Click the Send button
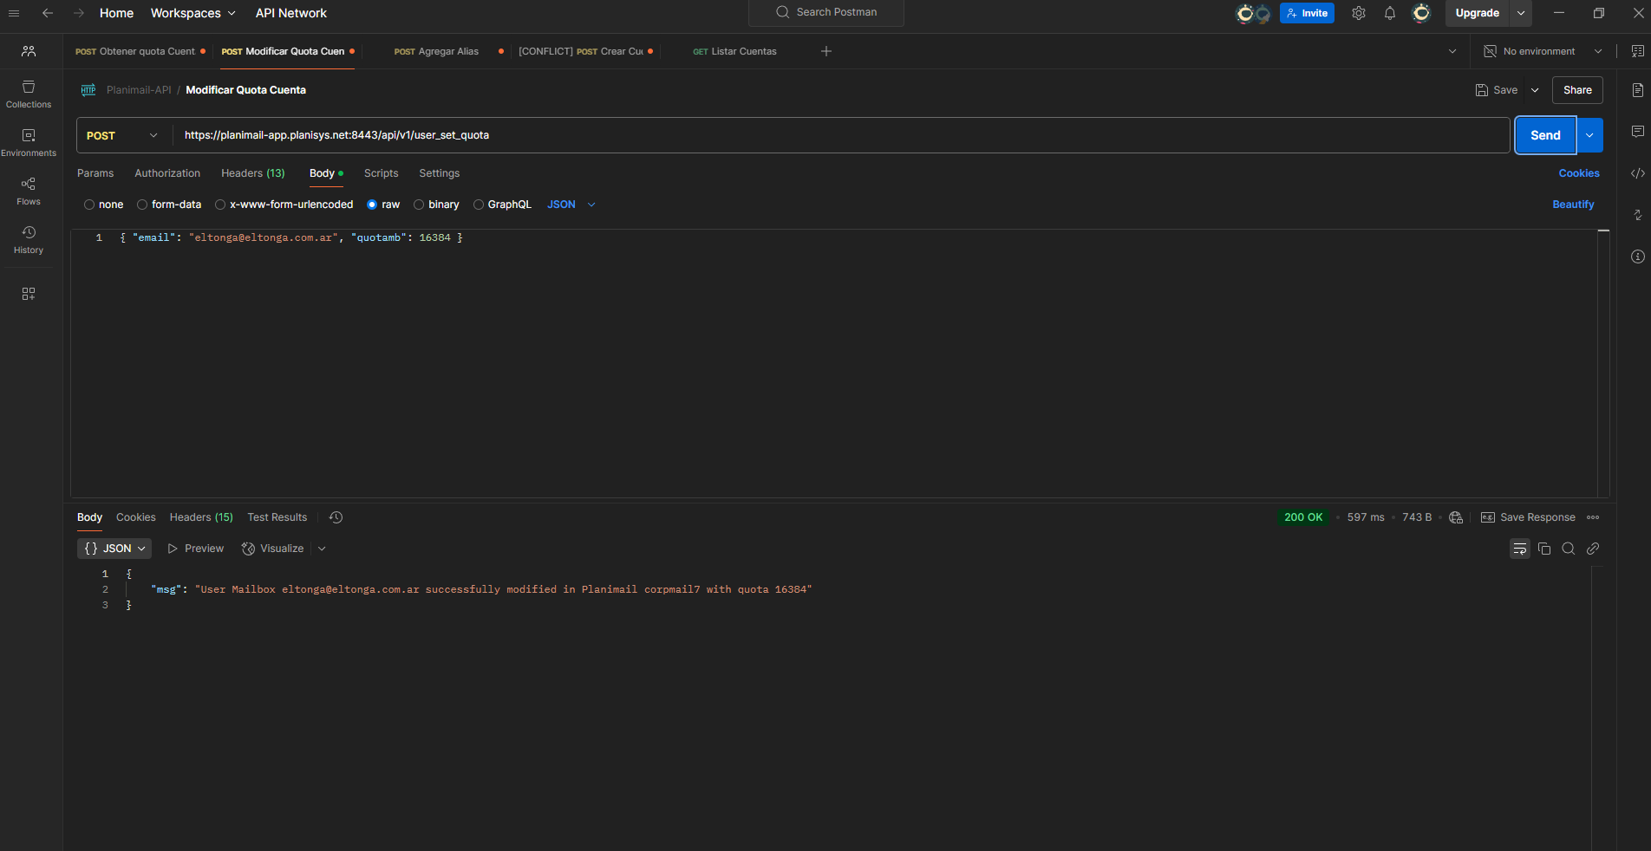The width and height of the screenshot is (1651, 851). (1545, 135)
